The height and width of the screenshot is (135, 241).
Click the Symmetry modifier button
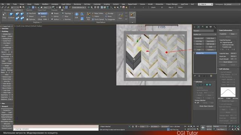210,50
